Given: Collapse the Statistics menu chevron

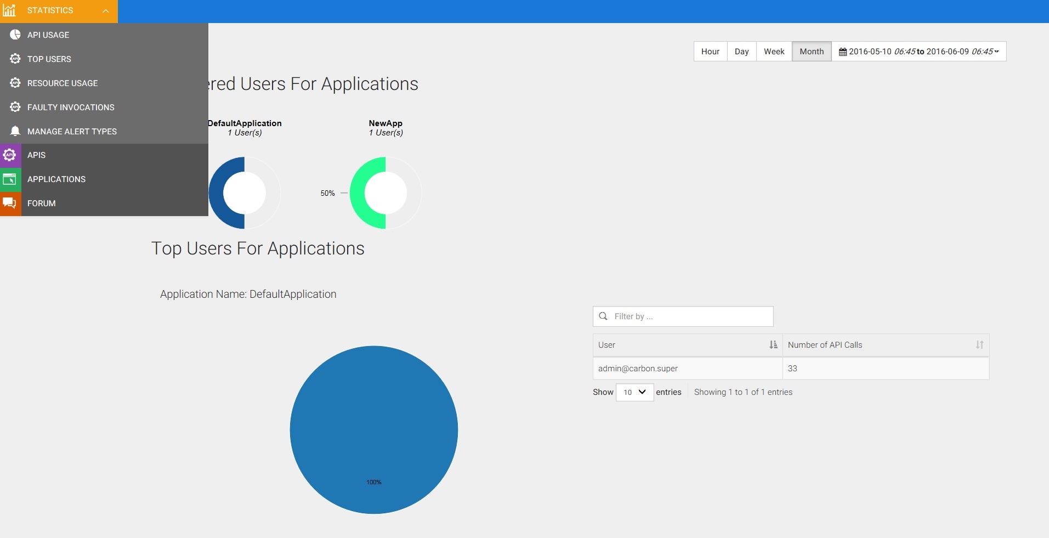Looking at the screenshot, I should pos(105,10).
